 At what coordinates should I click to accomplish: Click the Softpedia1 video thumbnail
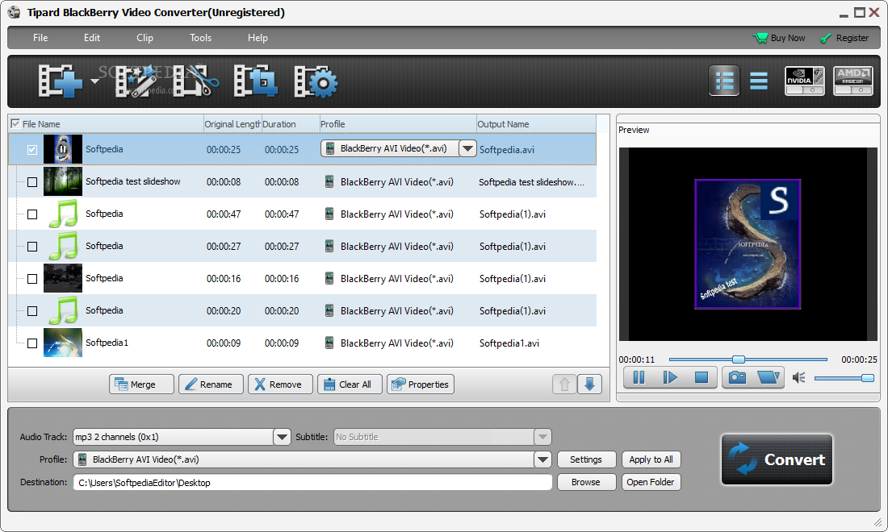(x=63, y=343)
